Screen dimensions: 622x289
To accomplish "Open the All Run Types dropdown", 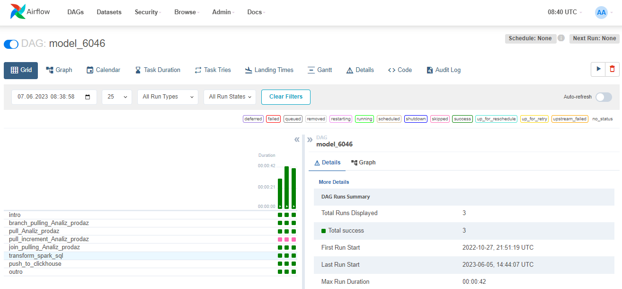I will click(168, 97).
